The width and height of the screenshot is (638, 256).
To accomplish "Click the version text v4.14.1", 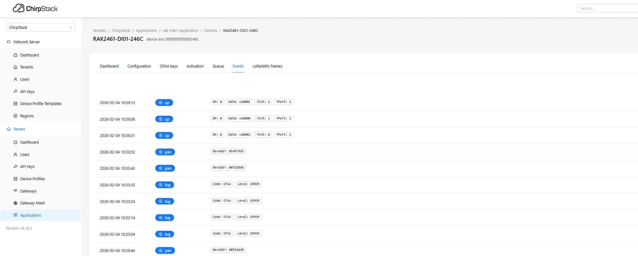I will pyautogui.click(x=26, y=228).
